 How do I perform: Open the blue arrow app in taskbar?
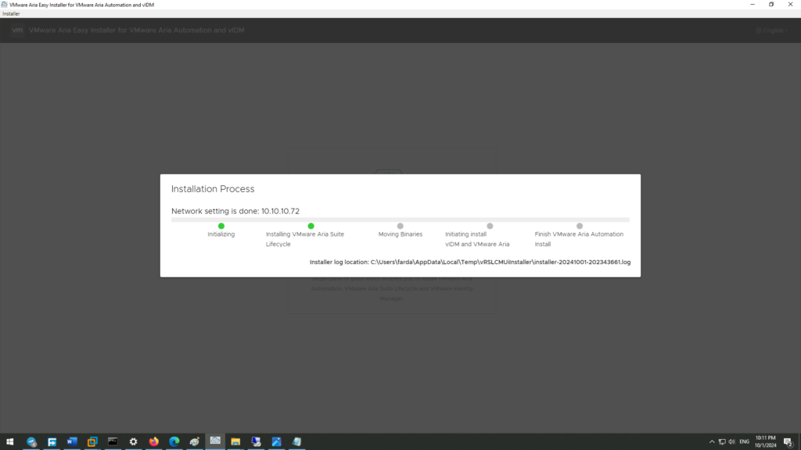52,442
